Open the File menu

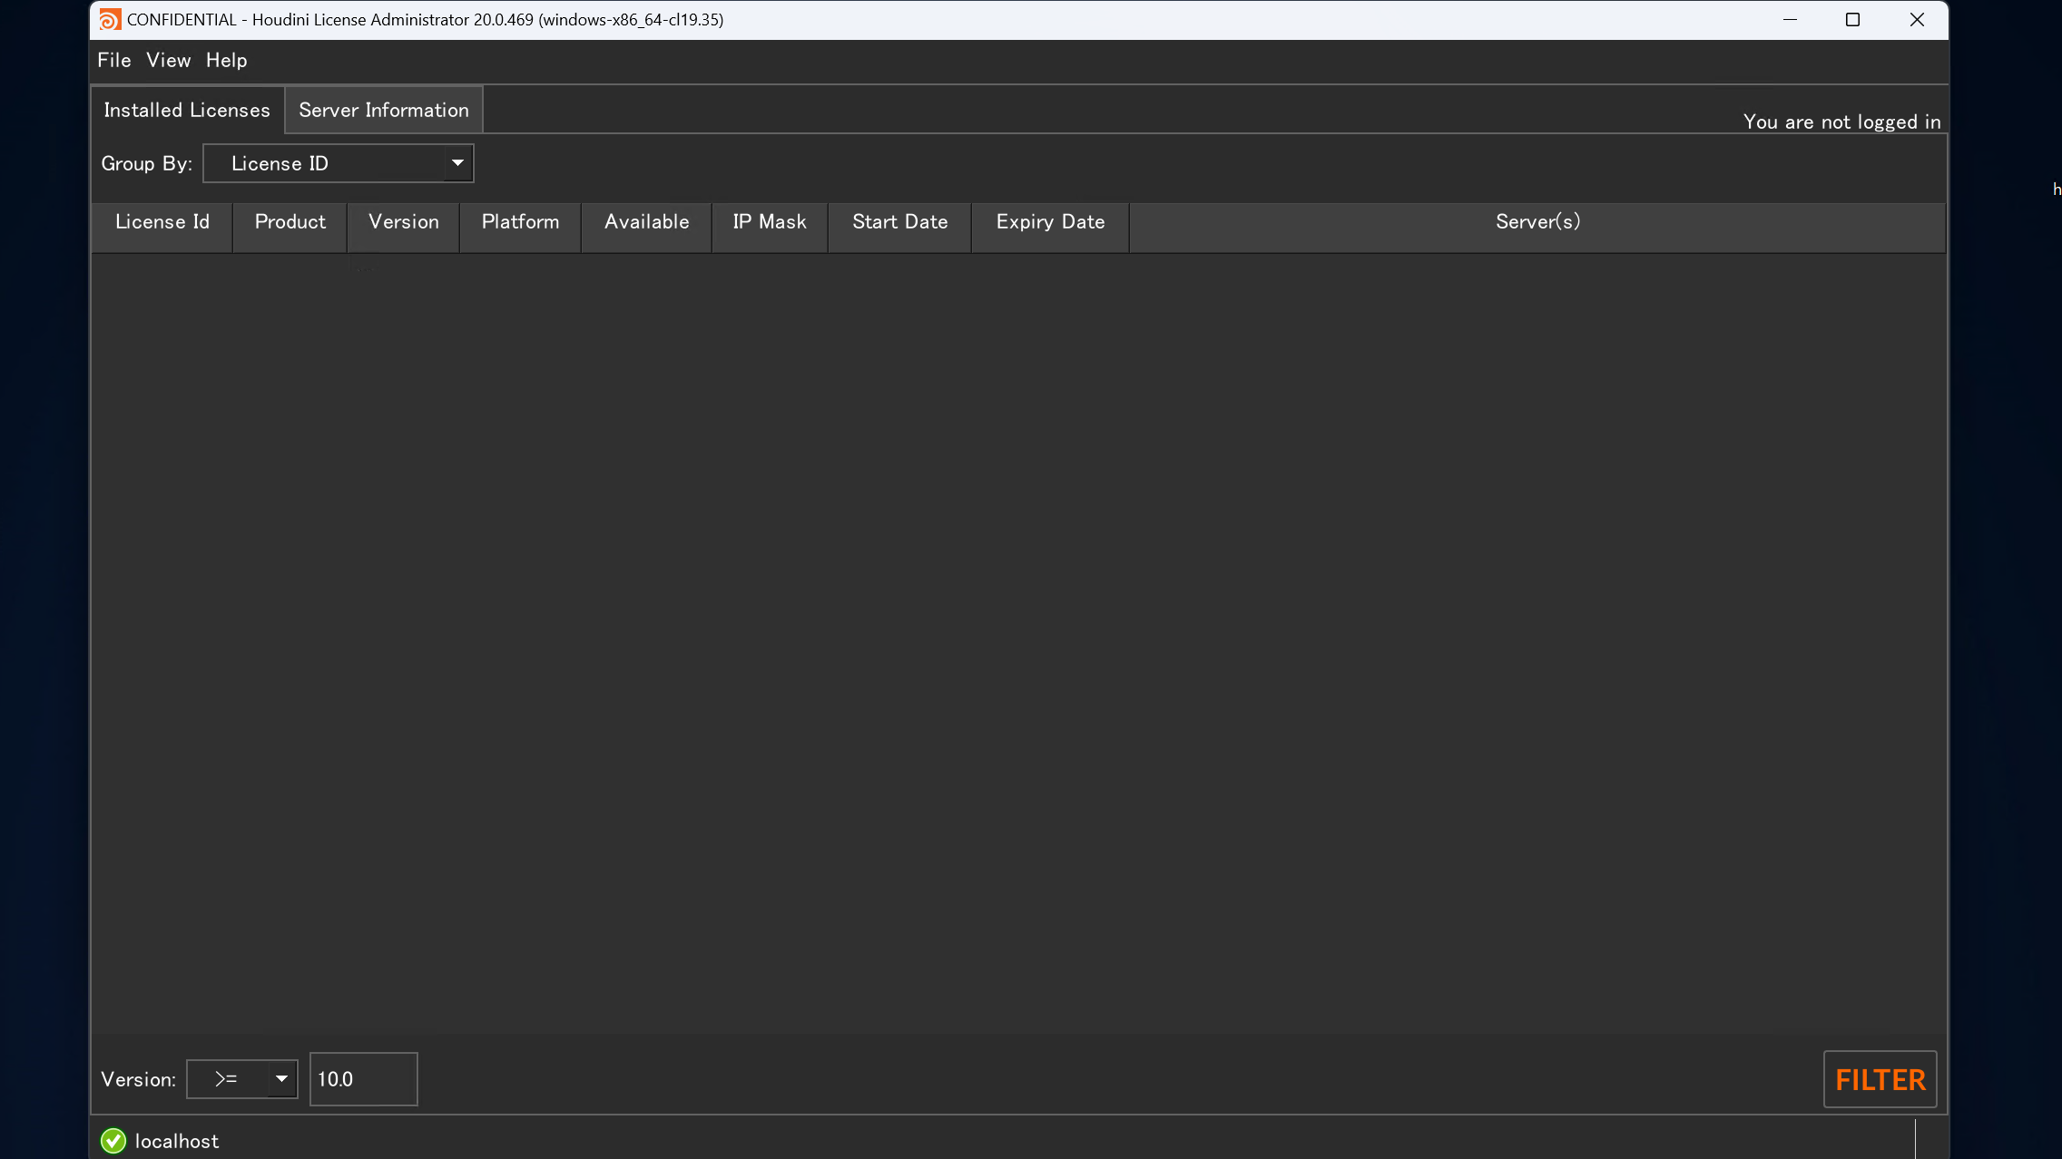114,60
